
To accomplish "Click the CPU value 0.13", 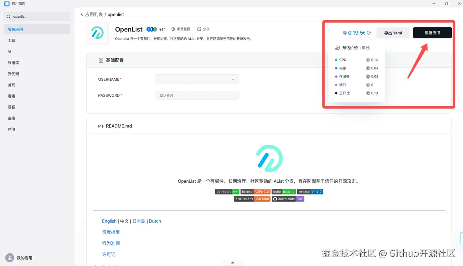I will click(x=374, y=60).
